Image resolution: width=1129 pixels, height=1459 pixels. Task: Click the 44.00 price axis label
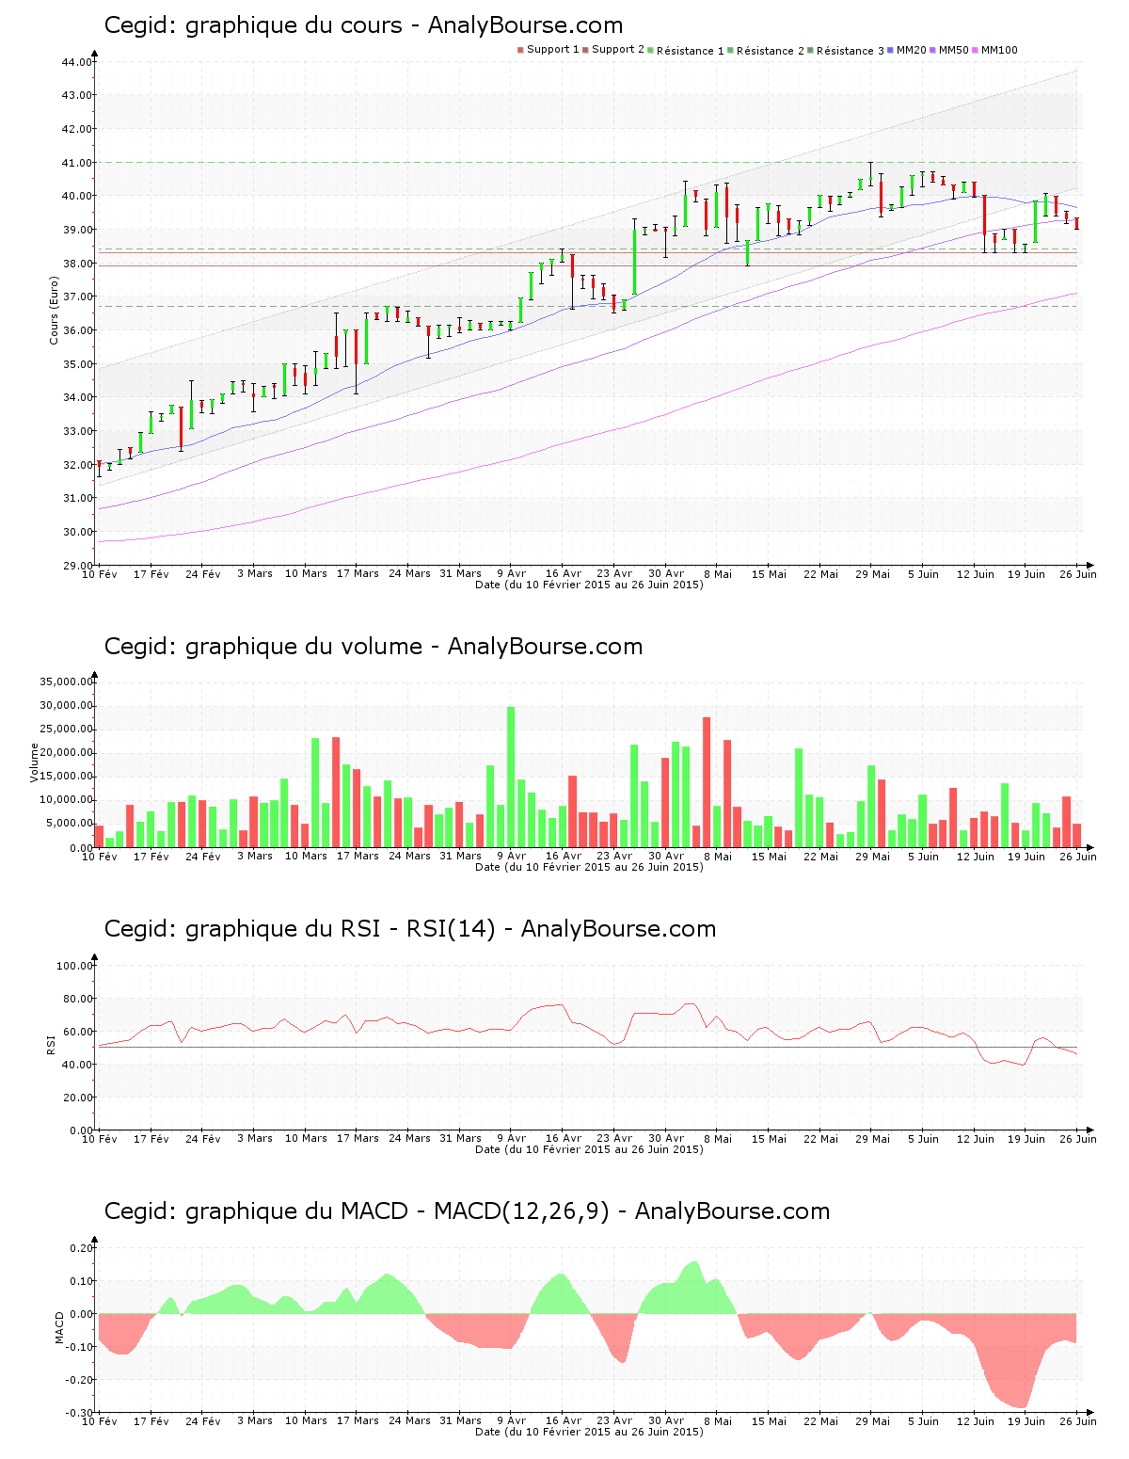tap(76, 62)
